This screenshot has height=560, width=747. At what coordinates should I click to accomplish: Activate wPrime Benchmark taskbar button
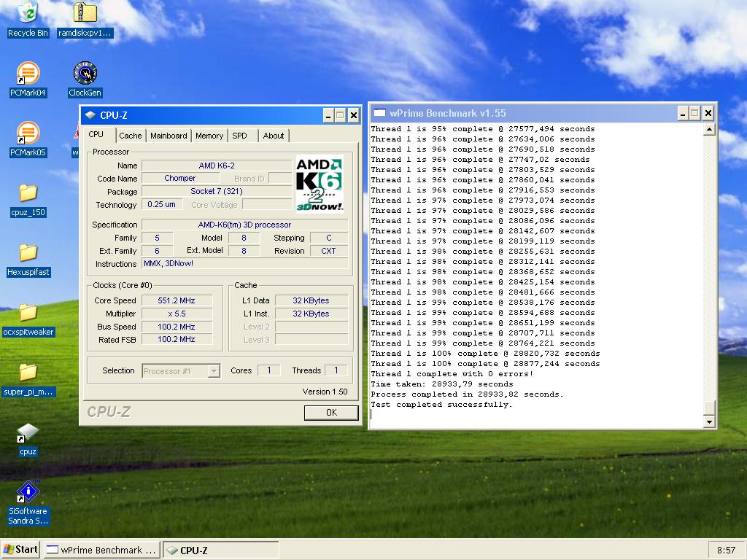click(101, 550)
